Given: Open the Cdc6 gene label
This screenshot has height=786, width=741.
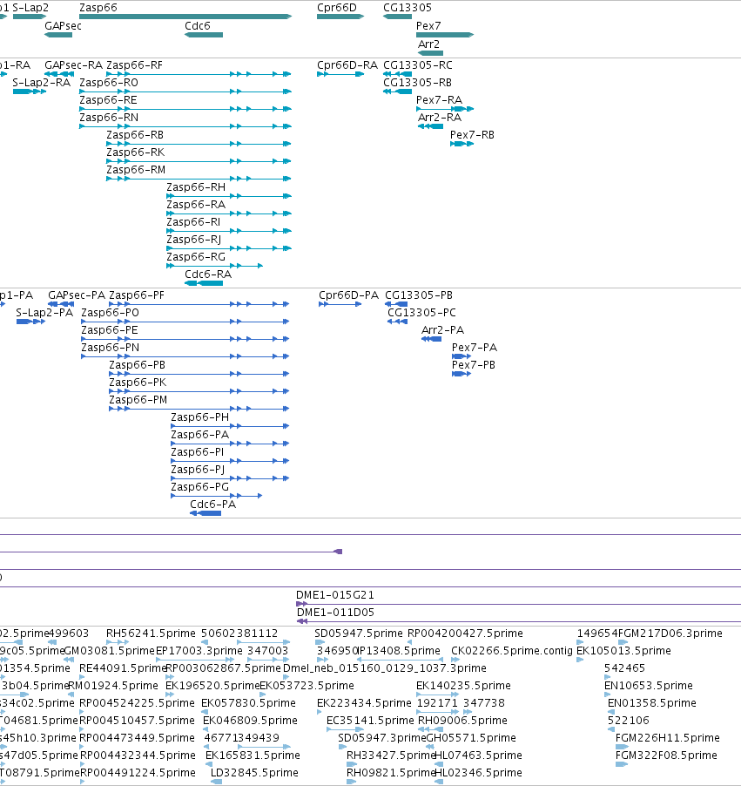Looking at the screenshot, I should click(x=198, y=25).
